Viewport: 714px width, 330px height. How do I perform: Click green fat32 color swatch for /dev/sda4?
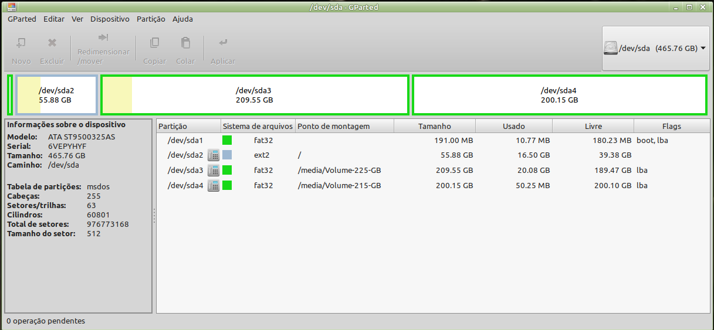tap(227, 186)
